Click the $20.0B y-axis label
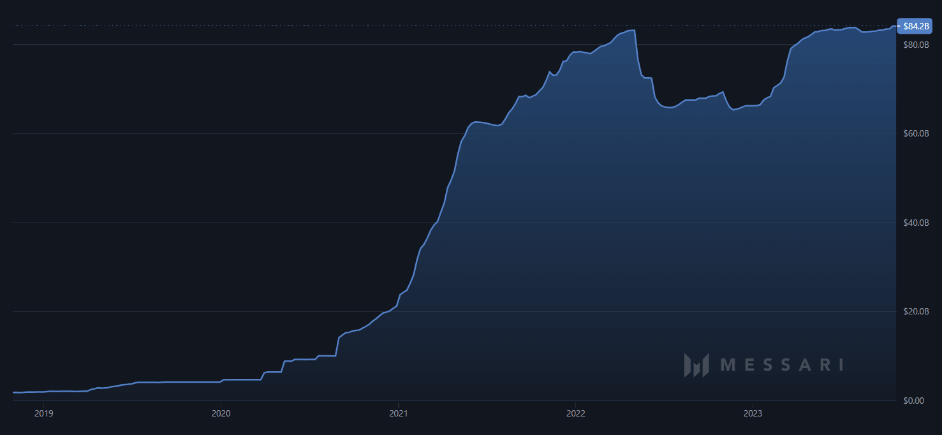The height and width of the screenshot is (435, 942). (x=916, y=311)
